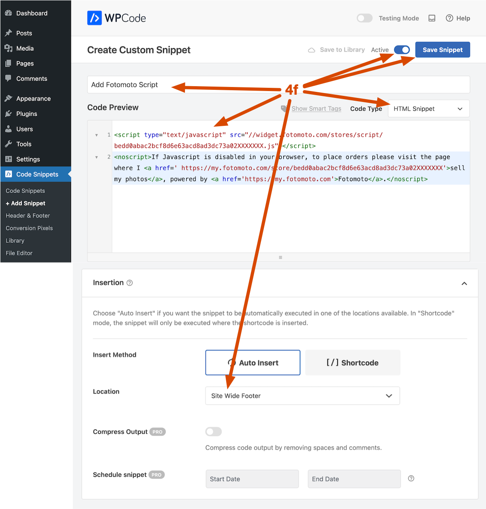
Task: Click the Comments bubble icon
Action: click(8, 78)
